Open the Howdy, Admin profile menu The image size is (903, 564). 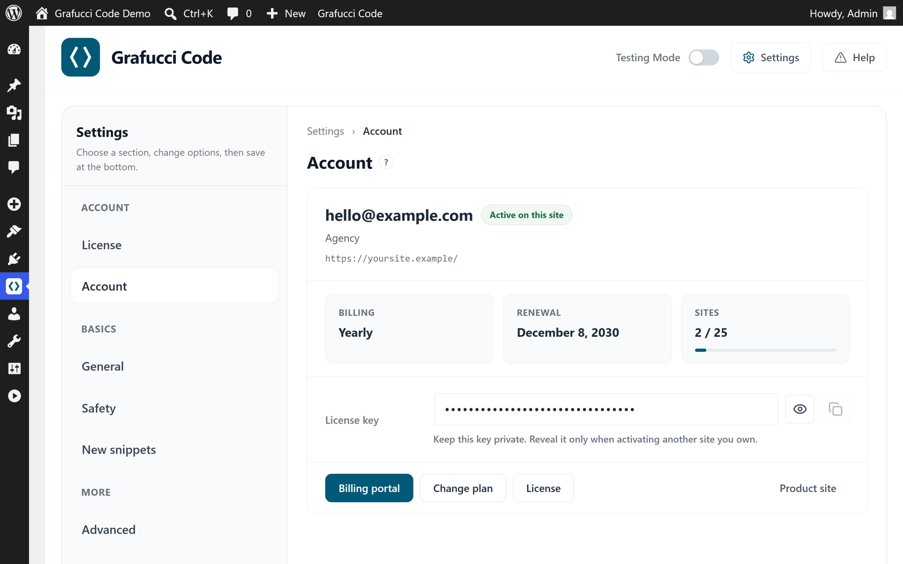pos(853,13)
